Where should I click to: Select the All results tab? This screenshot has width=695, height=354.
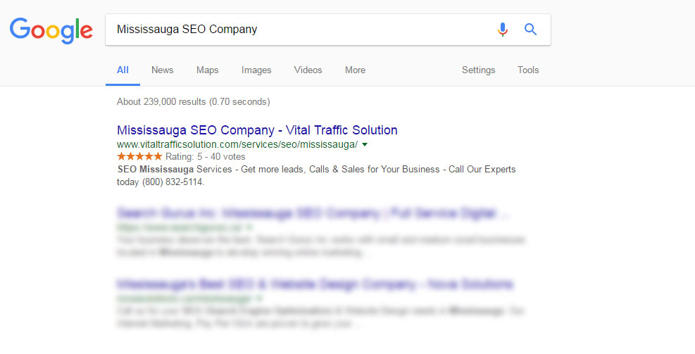tap(123, 70)
